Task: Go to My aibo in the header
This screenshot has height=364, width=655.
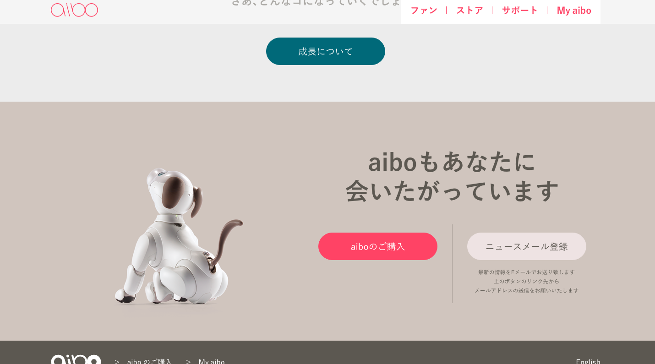Action: [x=574, y=10]
